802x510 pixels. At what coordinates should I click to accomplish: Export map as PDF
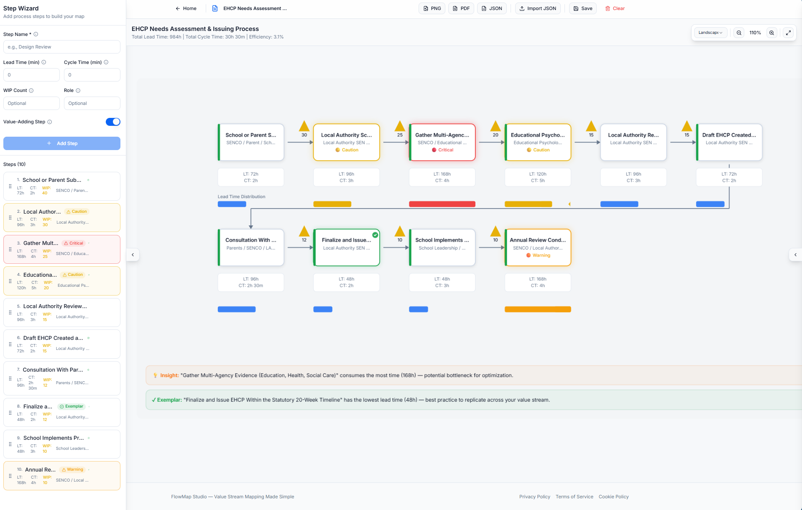[x=461, y=8]
